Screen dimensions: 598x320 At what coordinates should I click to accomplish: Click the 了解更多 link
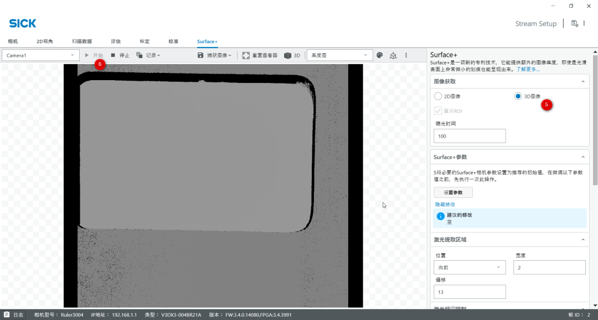coord(528,70)
